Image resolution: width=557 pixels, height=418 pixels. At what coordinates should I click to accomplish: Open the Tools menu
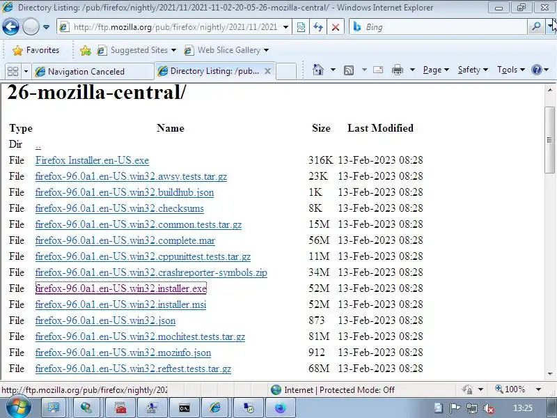click(511, 70)
